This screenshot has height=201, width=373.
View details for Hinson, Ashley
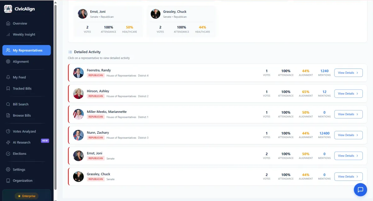coord(348,94)
